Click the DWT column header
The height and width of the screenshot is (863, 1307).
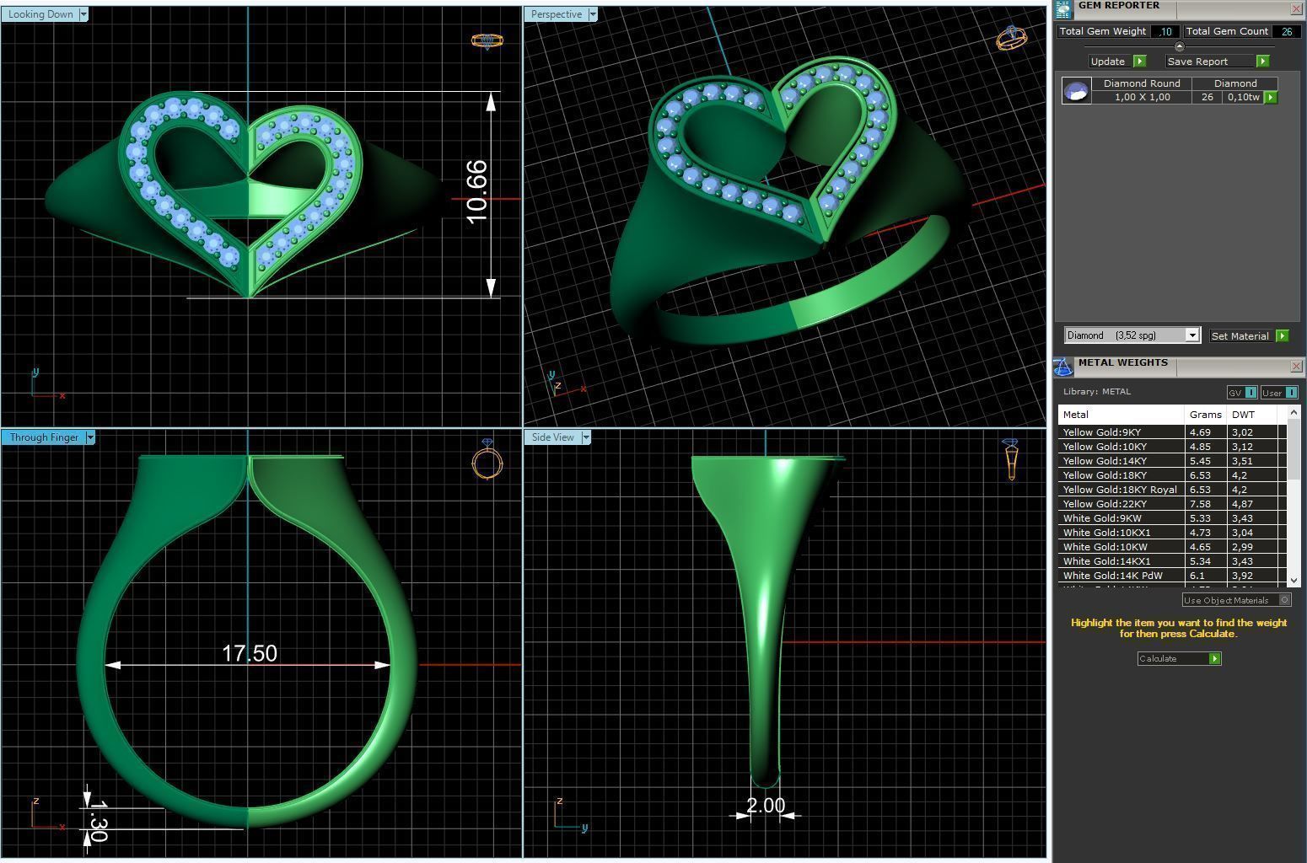(x=1252, y=415)
